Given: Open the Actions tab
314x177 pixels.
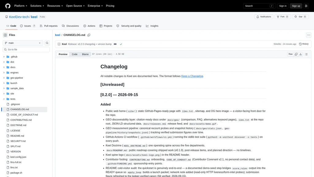Looking at the screenshot, I should pos(89,26).
